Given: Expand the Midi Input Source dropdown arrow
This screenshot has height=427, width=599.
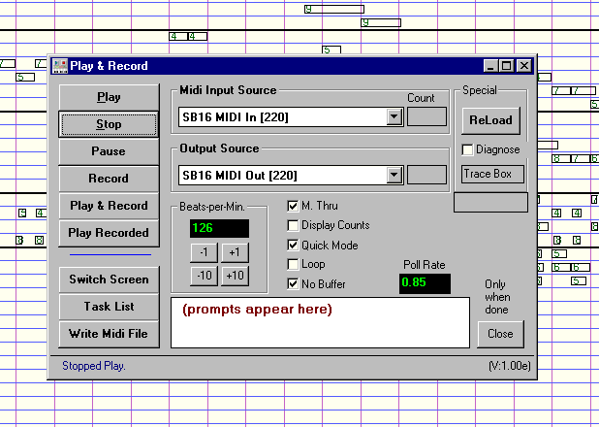Looking at the screenshot, I should [x=394, y=116].
